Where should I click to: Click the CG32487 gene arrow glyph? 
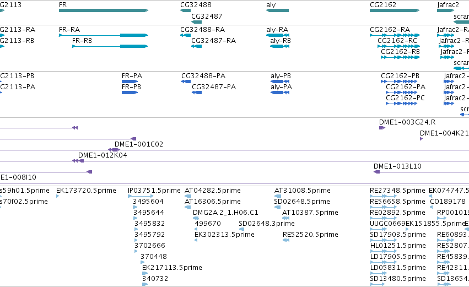tap(196, 22)
